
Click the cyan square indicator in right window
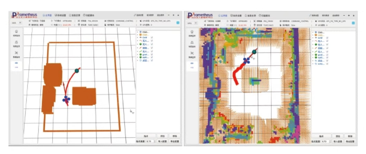pyautogui.click(x=353, y=23)
